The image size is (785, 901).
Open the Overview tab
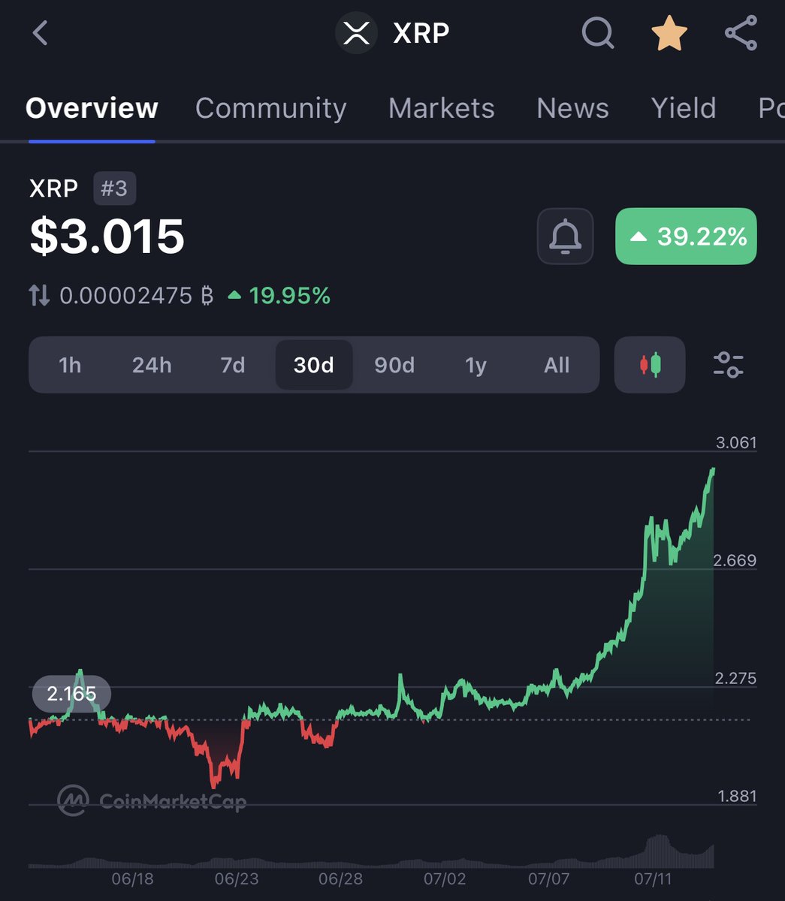tap(92, 108)
